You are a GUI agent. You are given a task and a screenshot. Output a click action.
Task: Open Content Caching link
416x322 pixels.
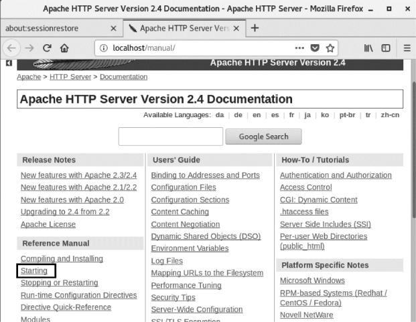180,212
